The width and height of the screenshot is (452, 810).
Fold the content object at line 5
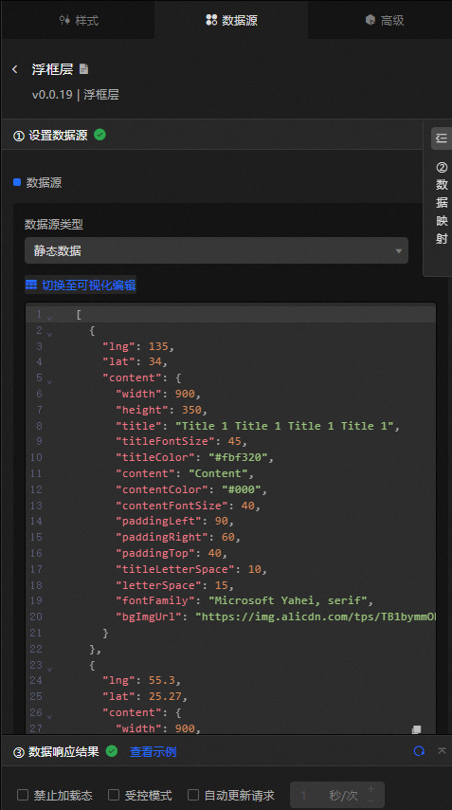(49, 381)
